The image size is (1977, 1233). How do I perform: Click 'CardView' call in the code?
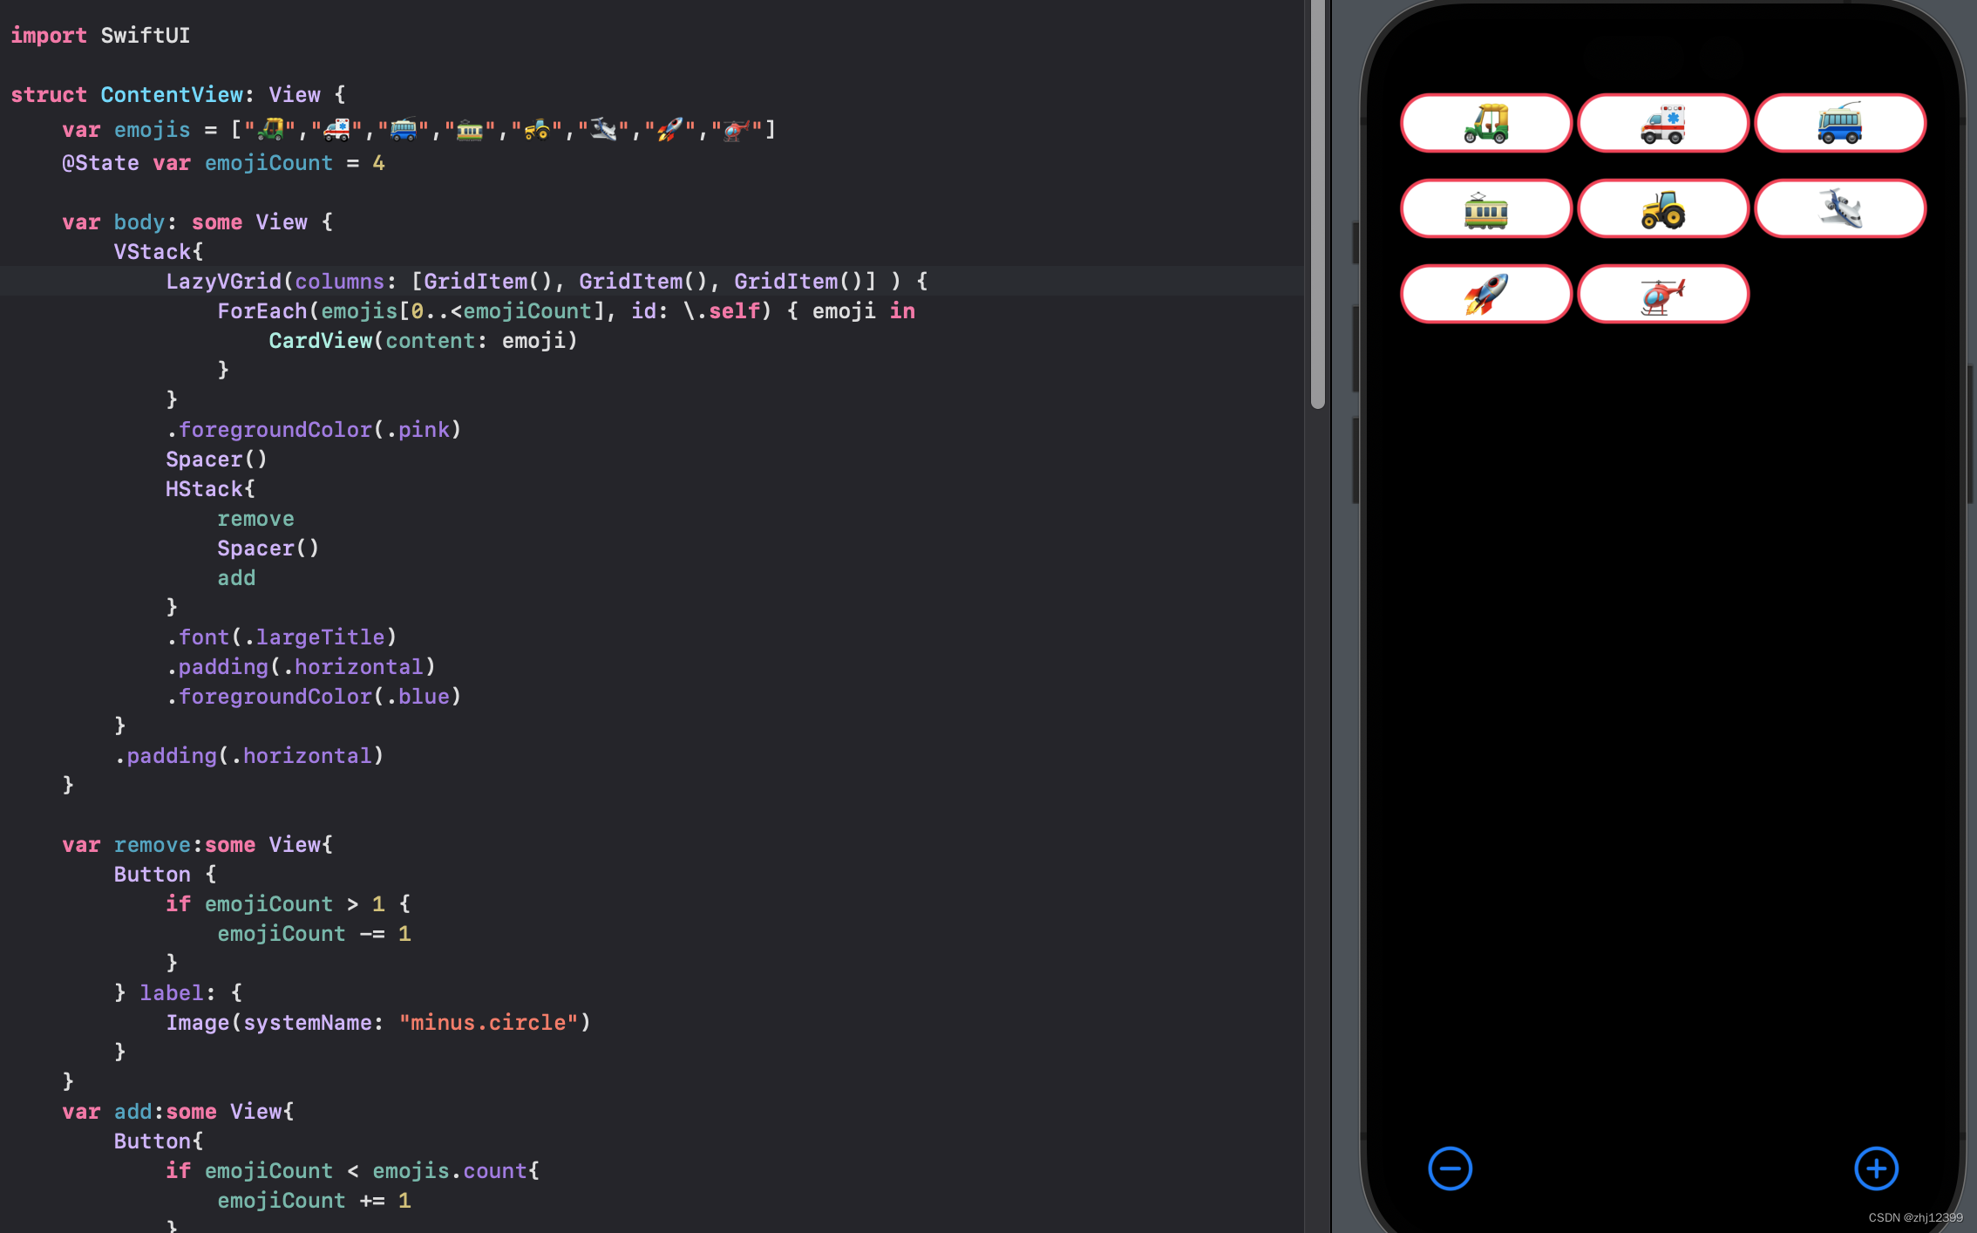pyautogui.click(x=320, y=340)
